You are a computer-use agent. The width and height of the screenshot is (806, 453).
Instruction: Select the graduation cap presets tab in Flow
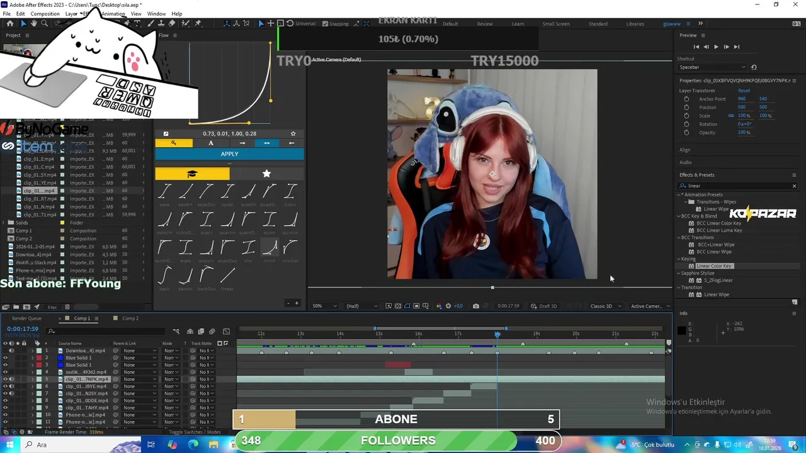[192, 174]
